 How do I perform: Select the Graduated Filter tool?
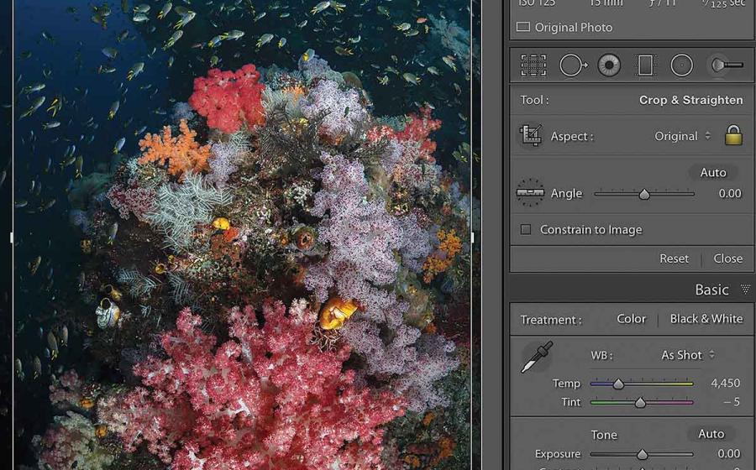click(645, 65)
